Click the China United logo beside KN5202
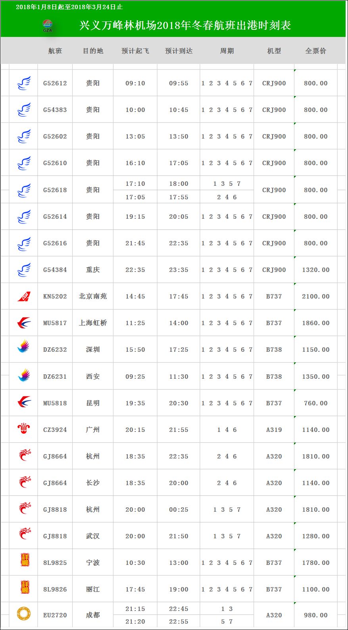 (x=24, y=297)
